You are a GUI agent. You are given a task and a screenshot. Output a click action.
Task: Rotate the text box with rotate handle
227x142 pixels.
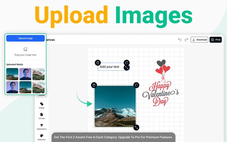click(x=127, y=63)
